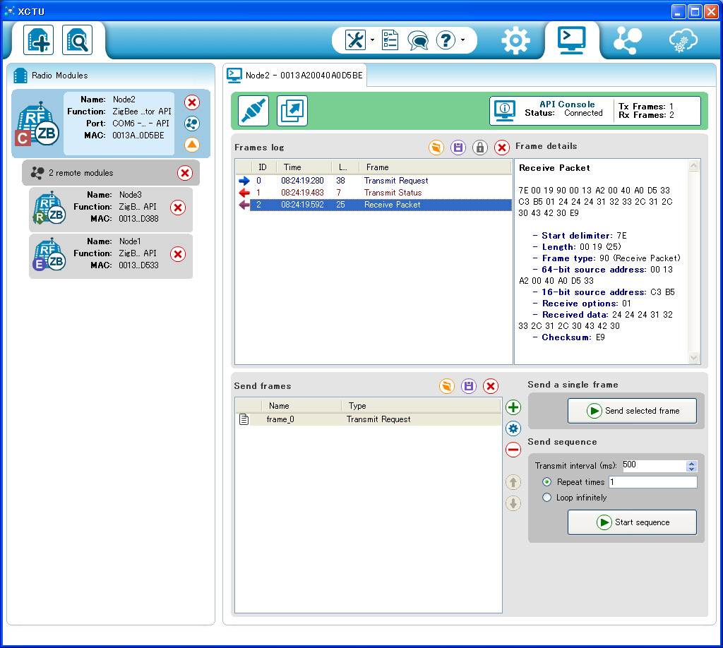Open the Tools wrench icon
This screenshot has height=648, width=723.
pyautogui.click(x=355, y=40)
